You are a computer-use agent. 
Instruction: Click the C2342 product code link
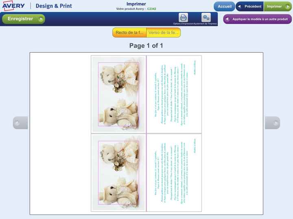151,9
